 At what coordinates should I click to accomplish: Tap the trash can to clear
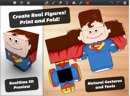(x=125, y=3)
